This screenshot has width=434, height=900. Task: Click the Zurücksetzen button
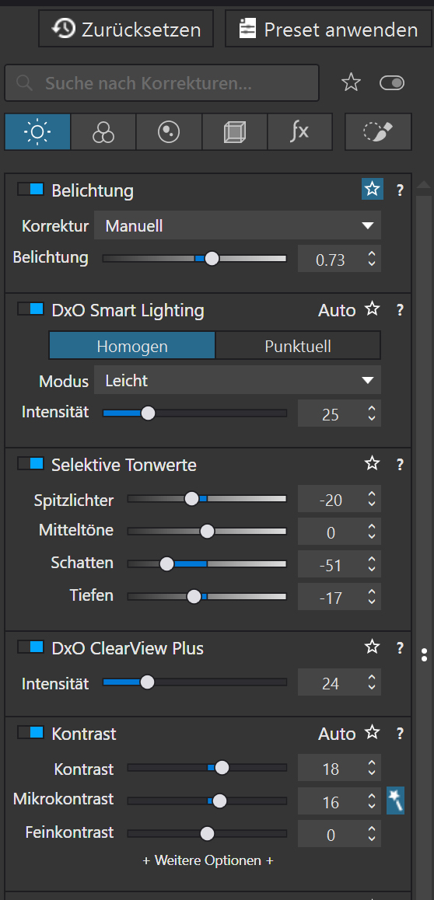(126, 29)
